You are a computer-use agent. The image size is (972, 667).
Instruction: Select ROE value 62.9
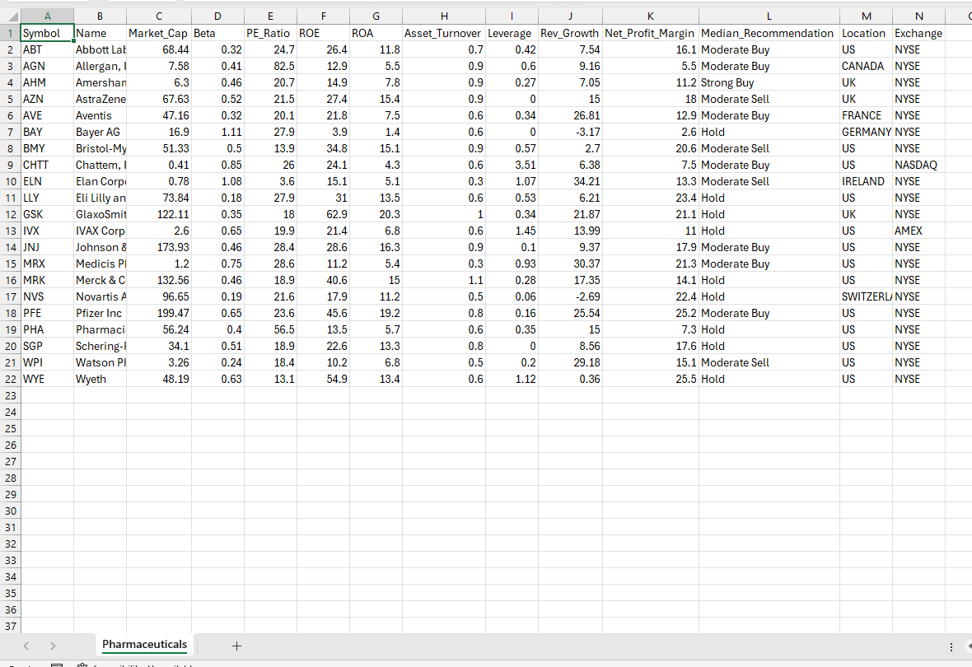pyautogui.click(x=323, y=214)
